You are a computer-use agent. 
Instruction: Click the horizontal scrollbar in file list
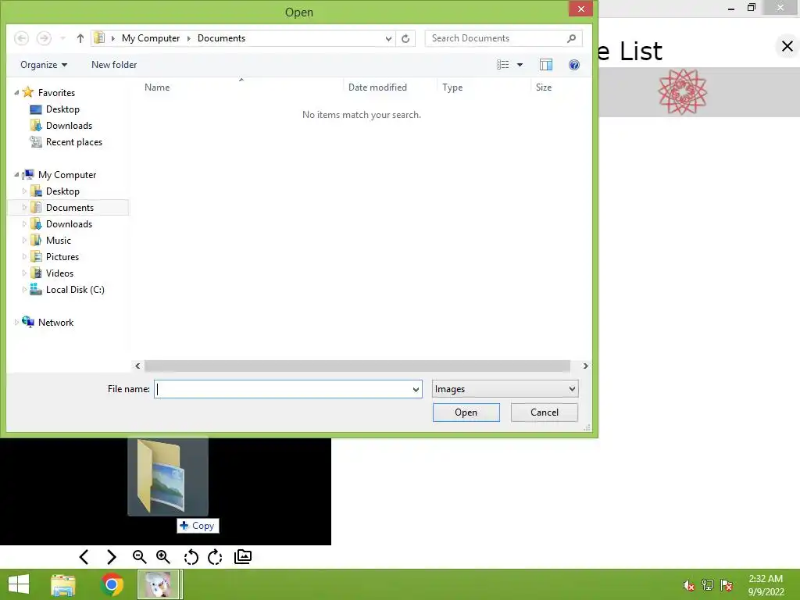(356, 366)
